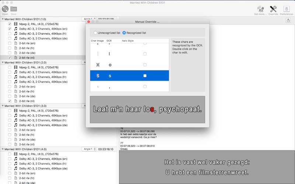The height and width of the screenshot is (184, 295).
Task: Toggle Italic Style checkbox for comma row
Action: (x=145, y=86)
